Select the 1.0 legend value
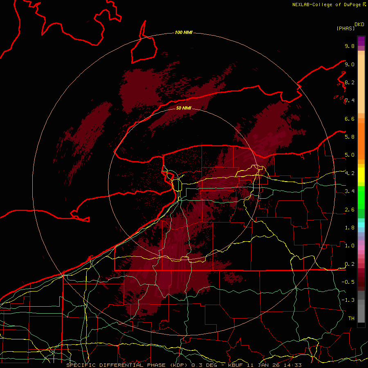368x368 pixels. click(x=350, y=246)
